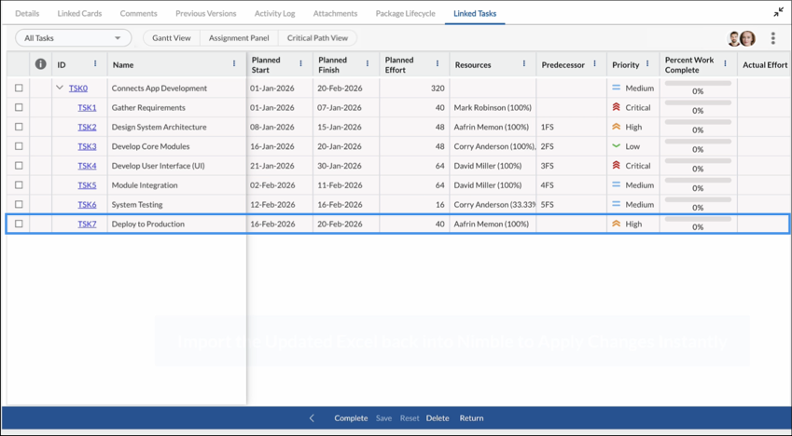This screenshot has height=436, width=792.
Task: Collapse the TSK0 task tree
Action: [60, 88]
